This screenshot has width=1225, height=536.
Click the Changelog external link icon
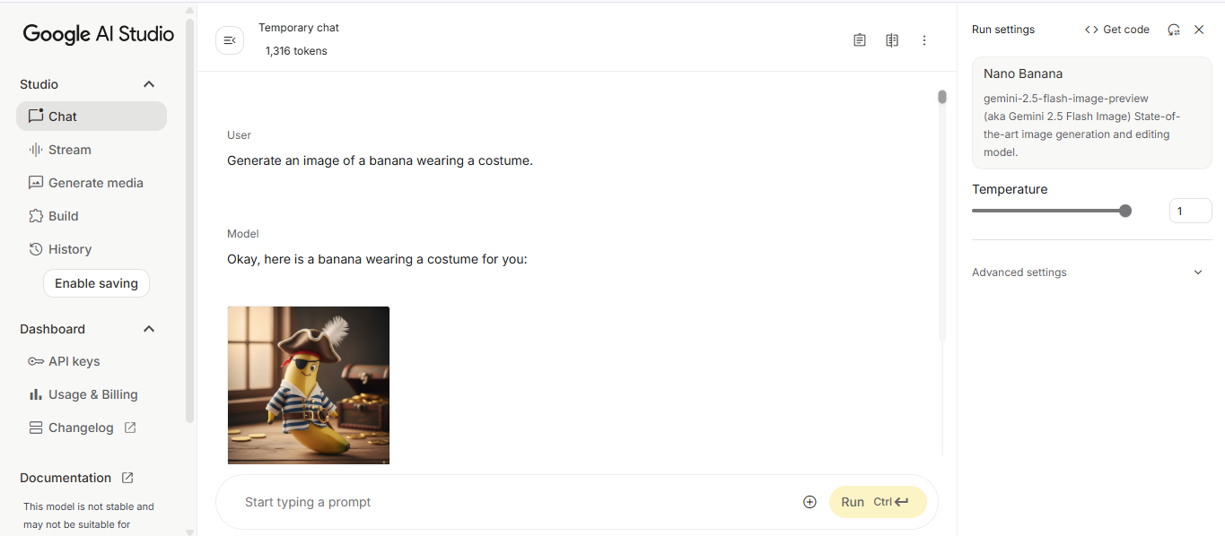[130, 428]
